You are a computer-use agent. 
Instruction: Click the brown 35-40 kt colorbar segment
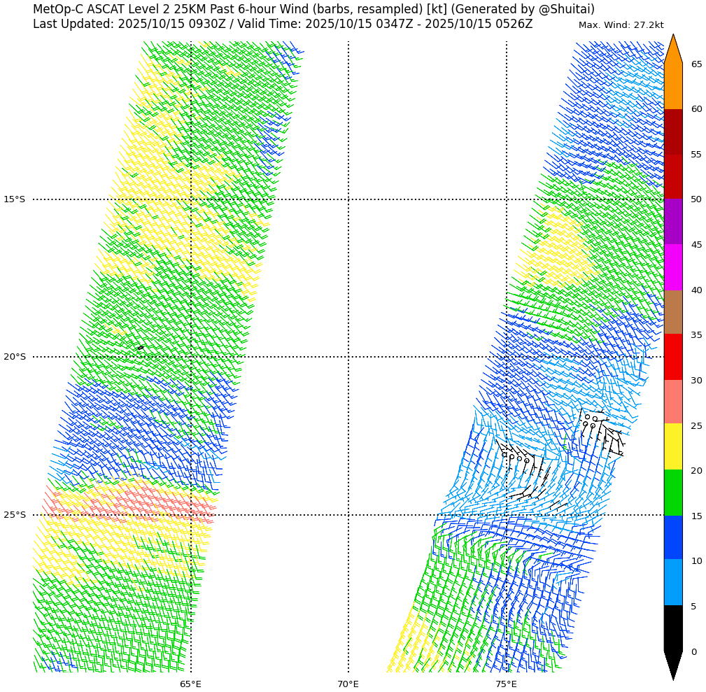[x=672, y=312]
